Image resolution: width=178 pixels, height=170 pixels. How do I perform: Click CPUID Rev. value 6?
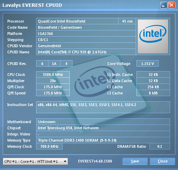(x=42, y=64)
